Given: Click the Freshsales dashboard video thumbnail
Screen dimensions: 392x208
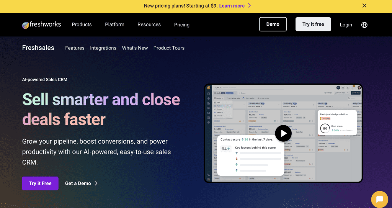Looking at the screenshot, I should pos(283,133).
